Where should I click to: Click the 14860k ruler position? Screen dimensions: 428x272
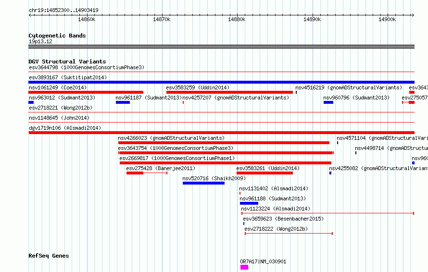tap(87, 19)
